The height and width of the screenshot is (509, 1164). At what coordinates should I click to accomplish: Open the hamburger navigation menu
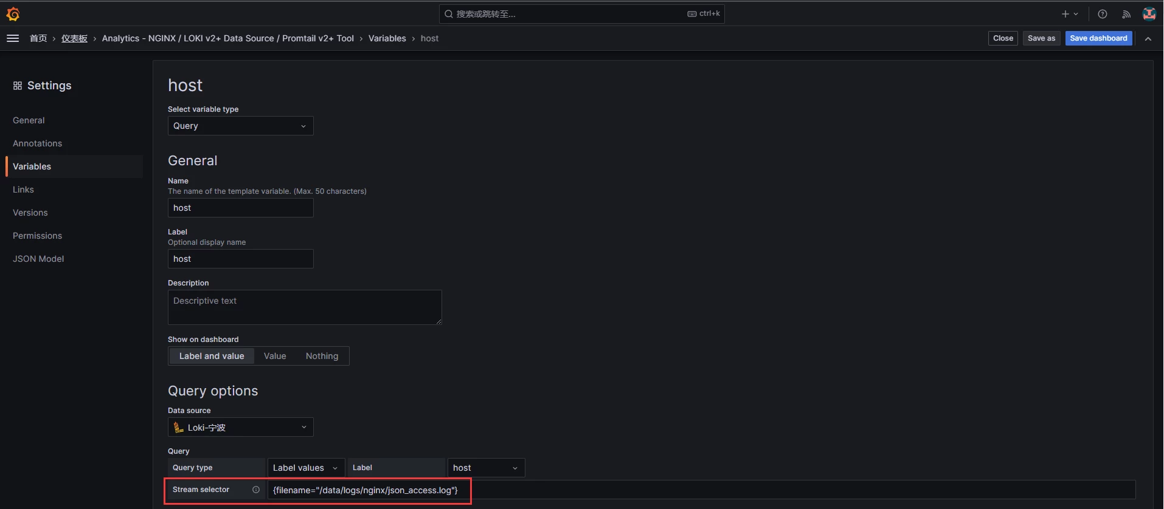tap(13, 38)
